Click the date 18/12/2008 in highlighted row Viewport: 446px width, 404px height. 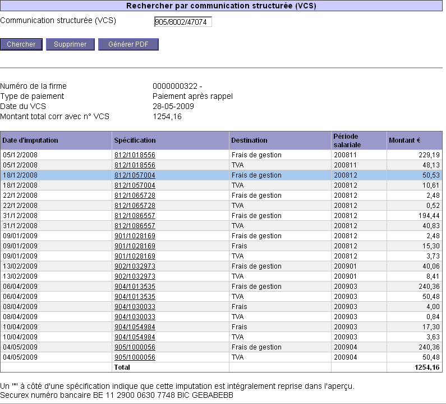(20, 175)
